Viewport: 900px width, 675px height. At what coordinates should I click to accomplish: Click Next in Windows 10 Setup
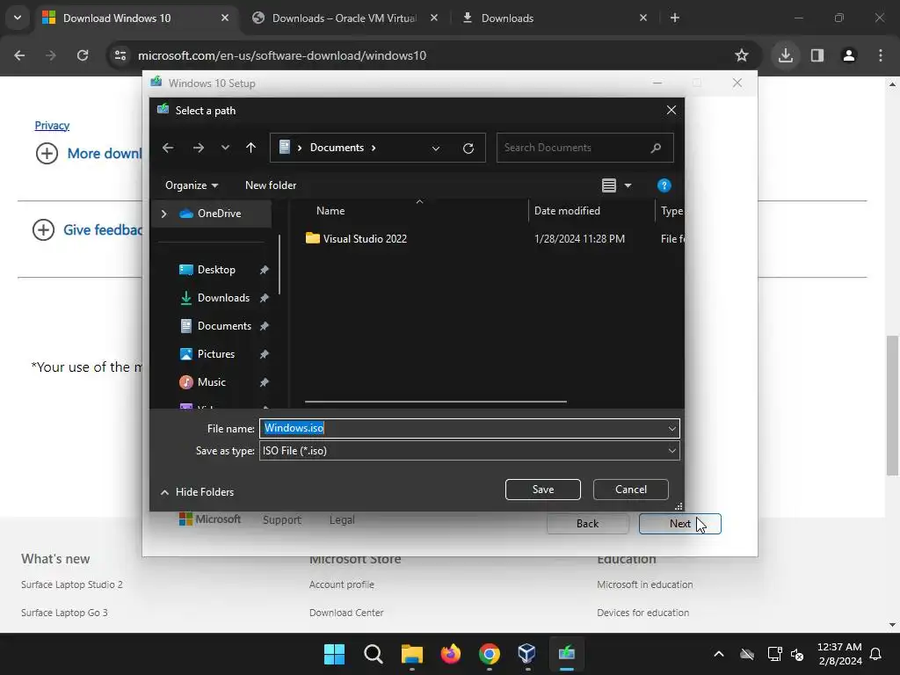click(679, 524)
